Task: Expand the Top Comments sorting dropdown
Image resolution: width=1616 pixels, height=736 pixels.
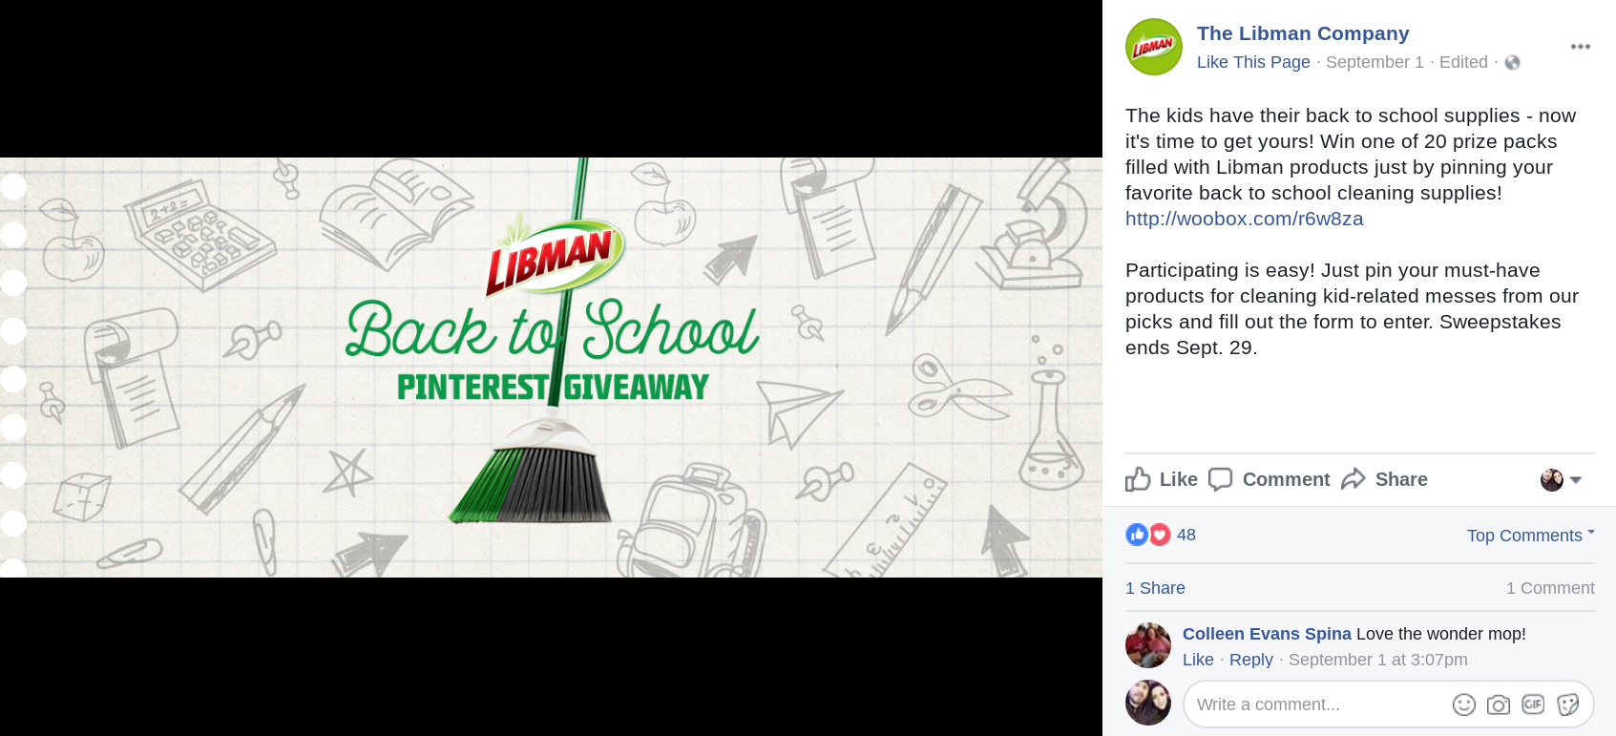Action: pos(1530,536)
